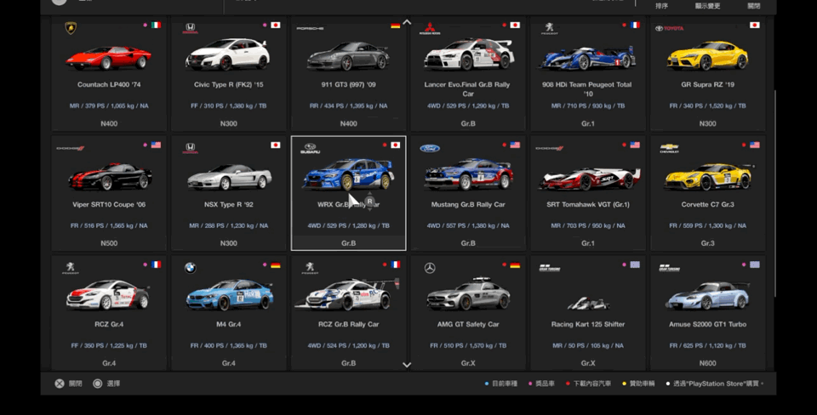
Task: Click the circle select icon in footer
Action: 97,384
